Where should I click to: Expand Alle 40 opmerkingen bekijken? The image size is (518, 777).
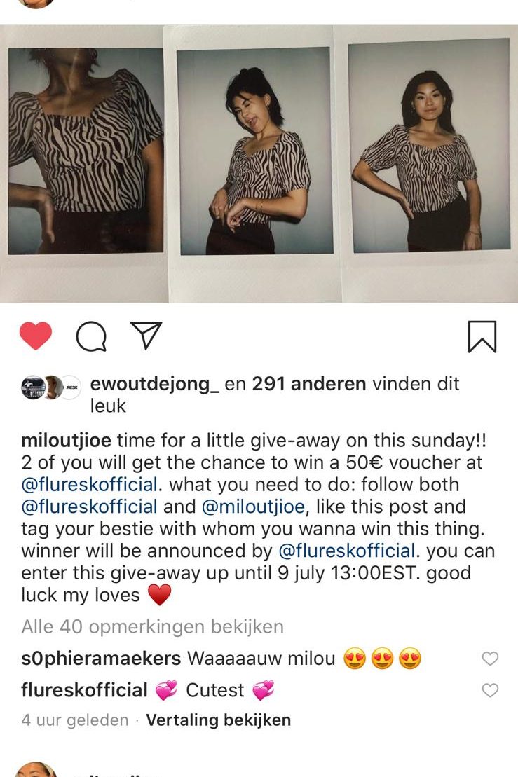click(x=152, y=627)
